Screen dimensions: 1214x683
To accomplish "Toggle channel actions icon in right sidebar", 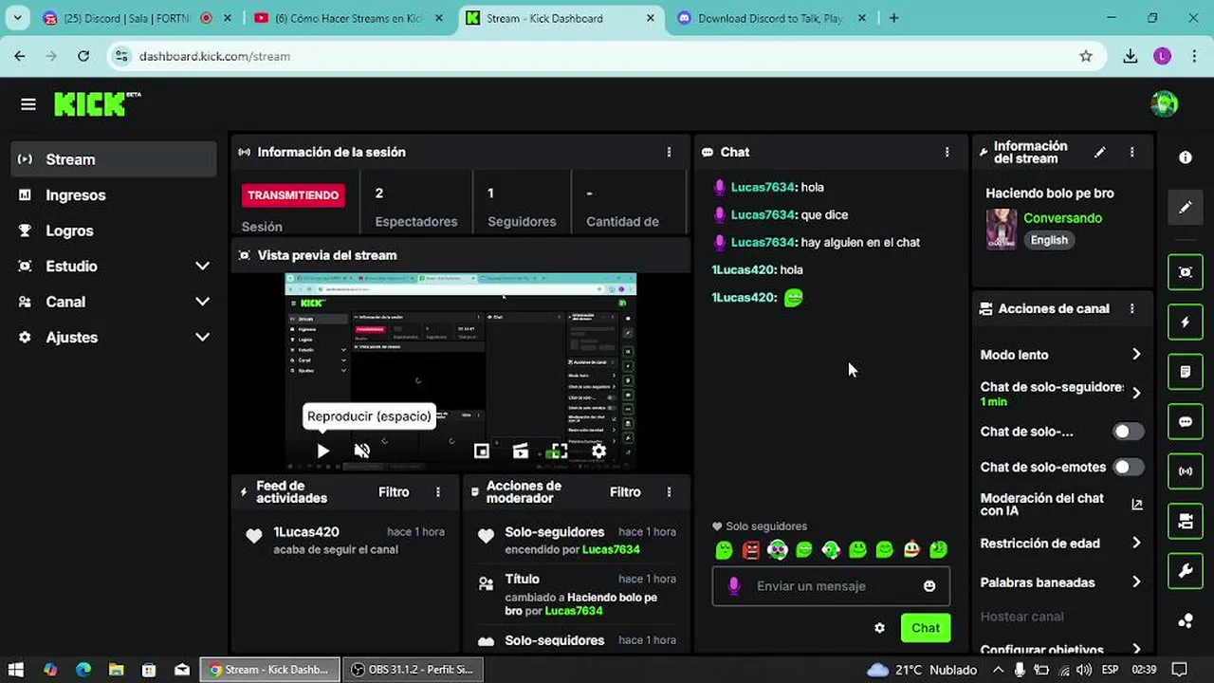I will coord(1186,521).
